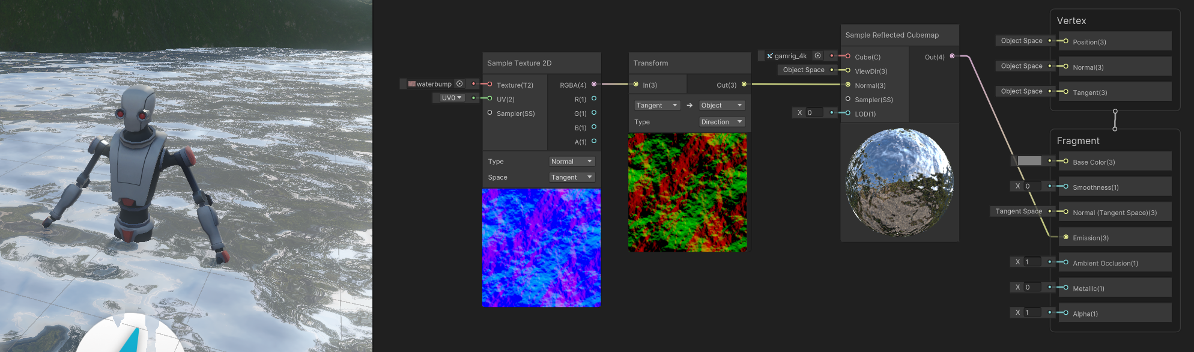Open Sample Texture 2D Type dropdown (Normal)
Viewport: 1194px width, 352px height.
[572, 161]
